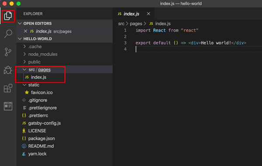
Task: Click the 'Hello world!' text in code
Action: click(216, 43)
